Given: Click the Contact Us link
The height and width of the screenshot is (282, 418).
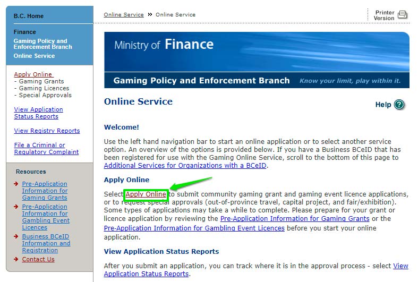Looking at the screenshot, I should point(38,259).
